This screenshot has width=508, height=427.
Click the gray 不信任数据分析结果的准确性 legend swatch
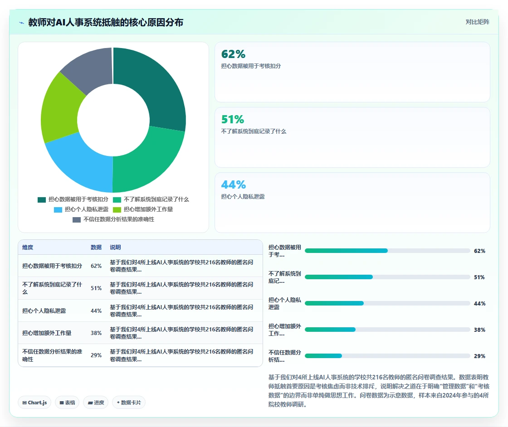pos(77,220)
